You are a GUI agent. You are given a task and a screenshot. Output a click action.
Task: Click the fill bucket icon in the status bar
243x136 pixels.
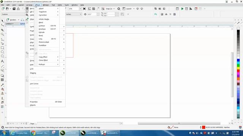click(x=169, y=127)
